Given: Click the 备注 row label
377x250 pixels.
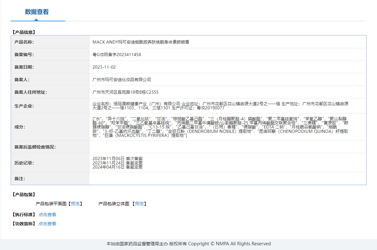Looking at the screenshot, I should [20, 179].
